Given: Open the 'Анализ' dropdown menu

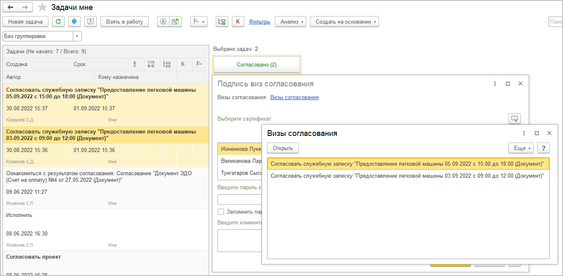Looking at the screenshot, I should (292, 22).
